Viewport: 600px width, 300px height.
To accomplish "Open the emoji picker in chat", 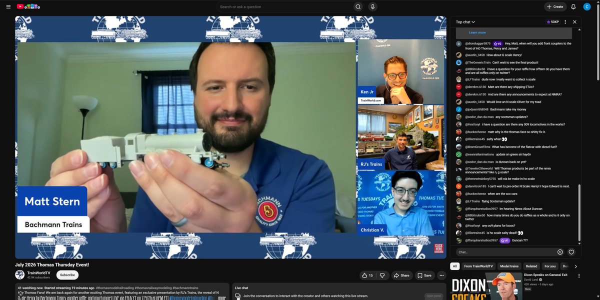I will point(560,252).
